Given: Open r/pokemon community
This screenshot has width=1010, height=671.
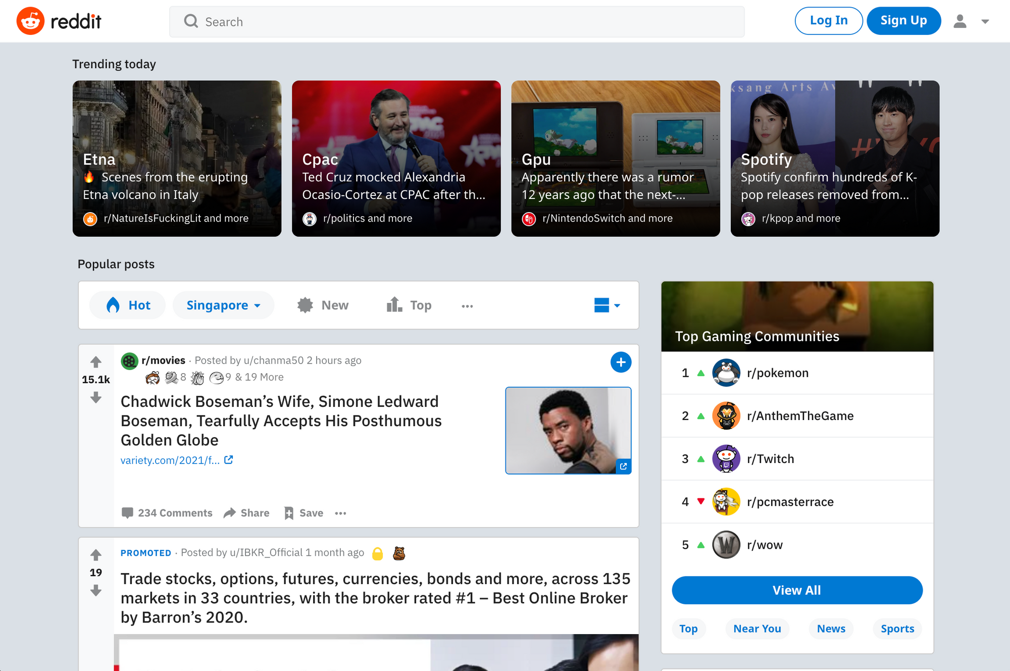Looking at the screenshot, I should pyautogui.click(x=778, y=373).
